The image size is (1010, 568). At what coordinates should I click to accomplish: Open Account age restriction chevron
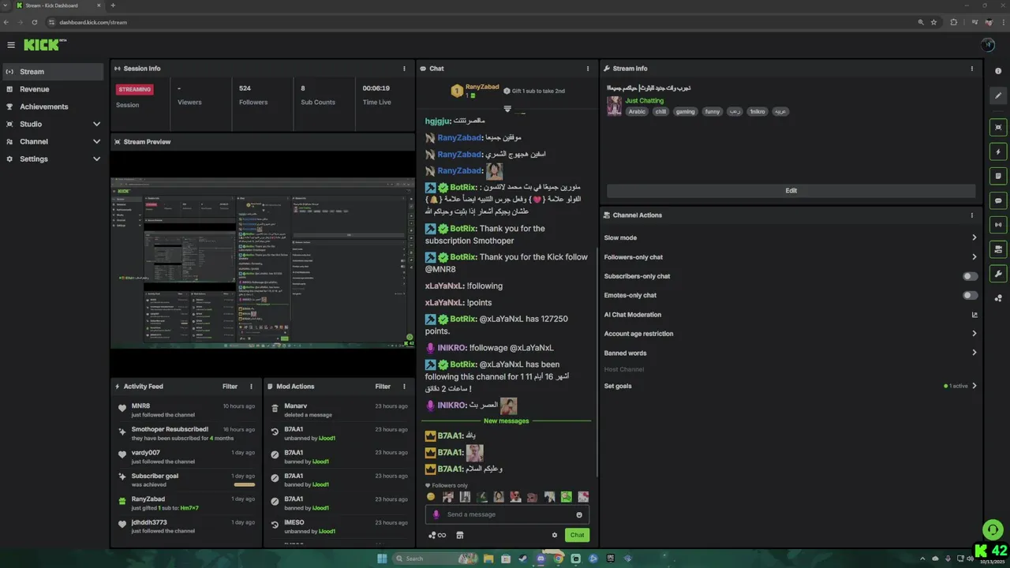pos(974,334)
